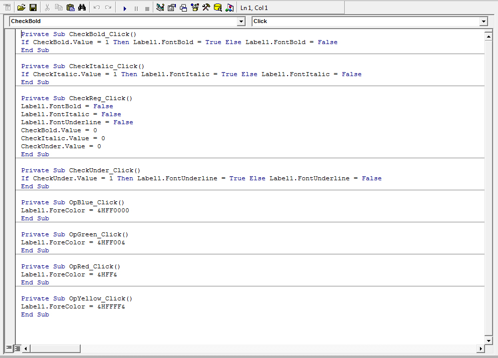Click 'Private Sub CheckItalic_Click()' line
Screen dimensions: 498x358
tap(83, 66)
